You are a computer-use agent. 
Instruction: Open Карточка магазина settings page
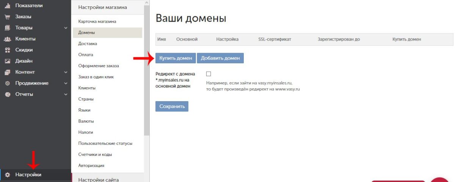(x=97, y=22)
